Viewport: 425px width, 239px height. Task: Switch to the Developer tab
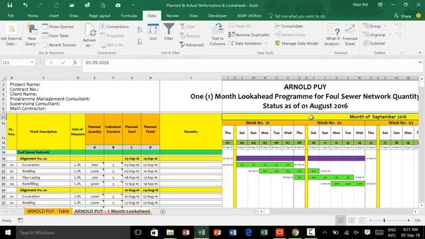coord(217,16)
